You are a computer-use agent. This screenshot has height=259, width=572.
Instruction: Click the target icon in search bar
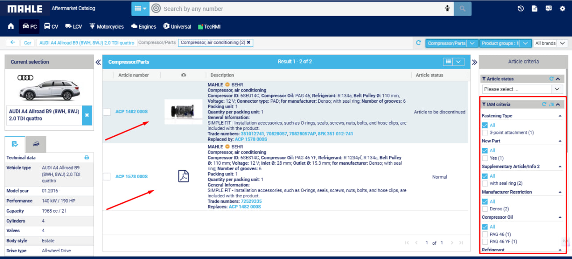click(156, 8)
